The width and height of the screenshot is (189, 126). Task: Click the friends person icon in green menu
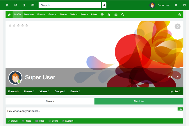point(109,15)
